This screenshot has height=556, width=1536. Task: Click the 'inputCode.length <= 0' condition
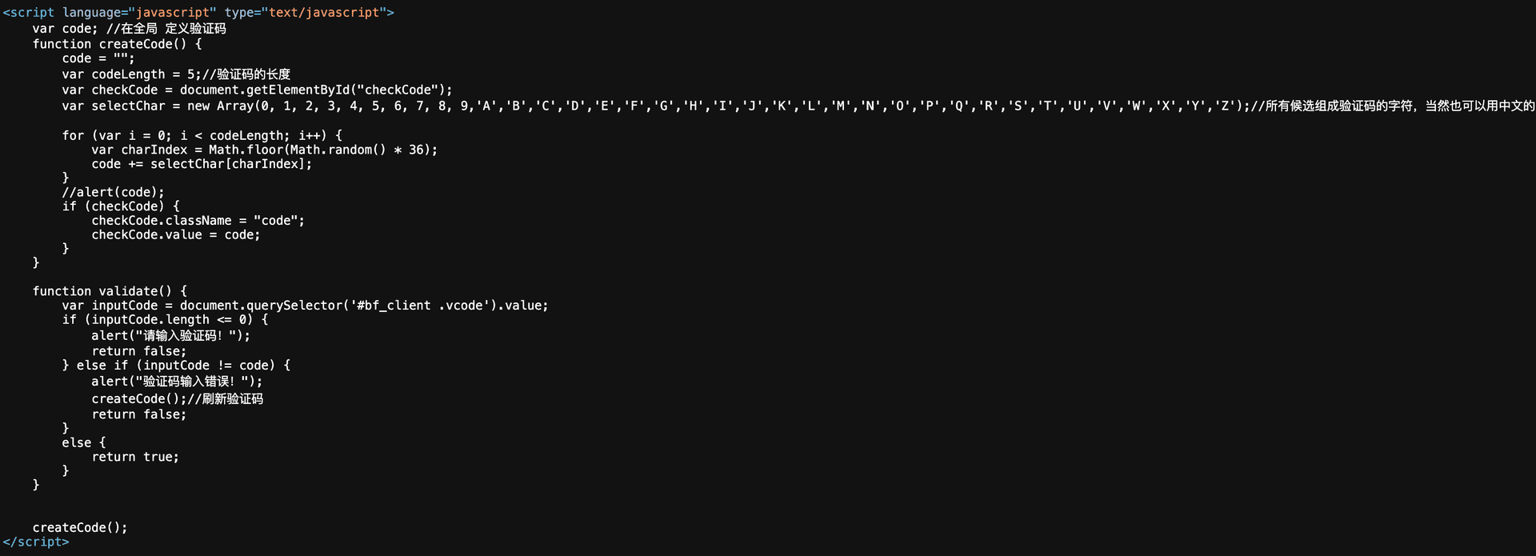[172, 319]
